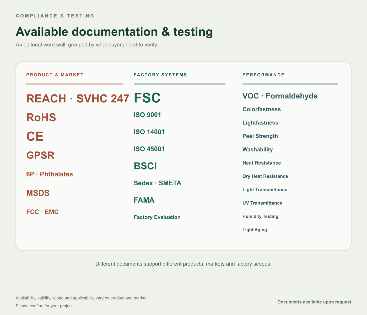
Task: Select the MSDS entry
Action: click(x=38, y=193)
